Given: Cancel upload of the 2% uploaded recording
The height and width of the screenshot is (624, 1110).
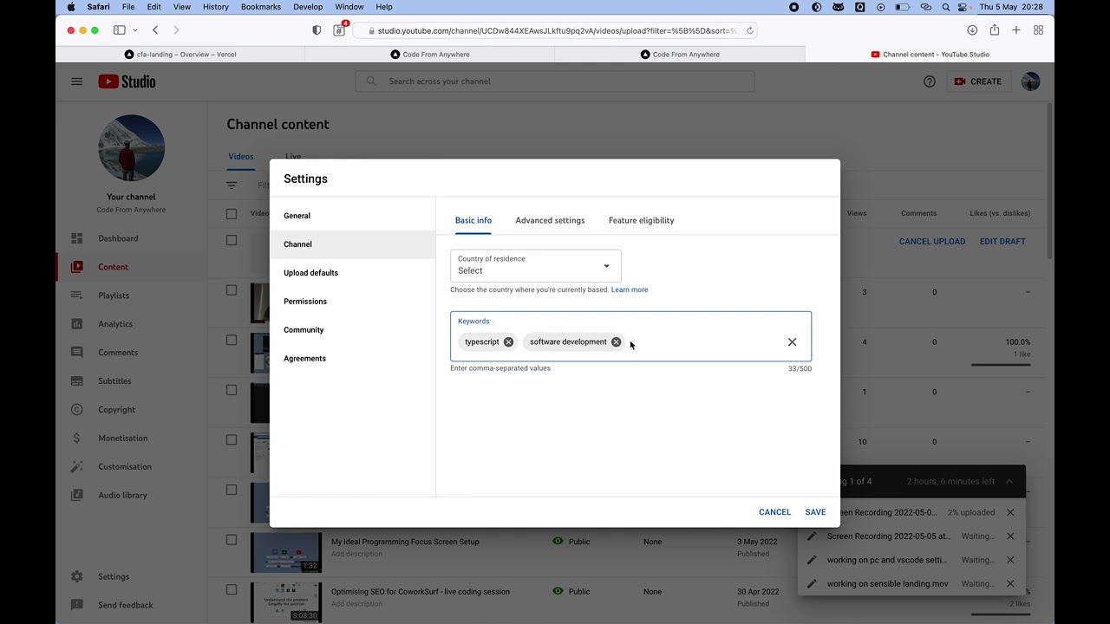Looking at the screenshot, I should click(x=1010, y=512).
